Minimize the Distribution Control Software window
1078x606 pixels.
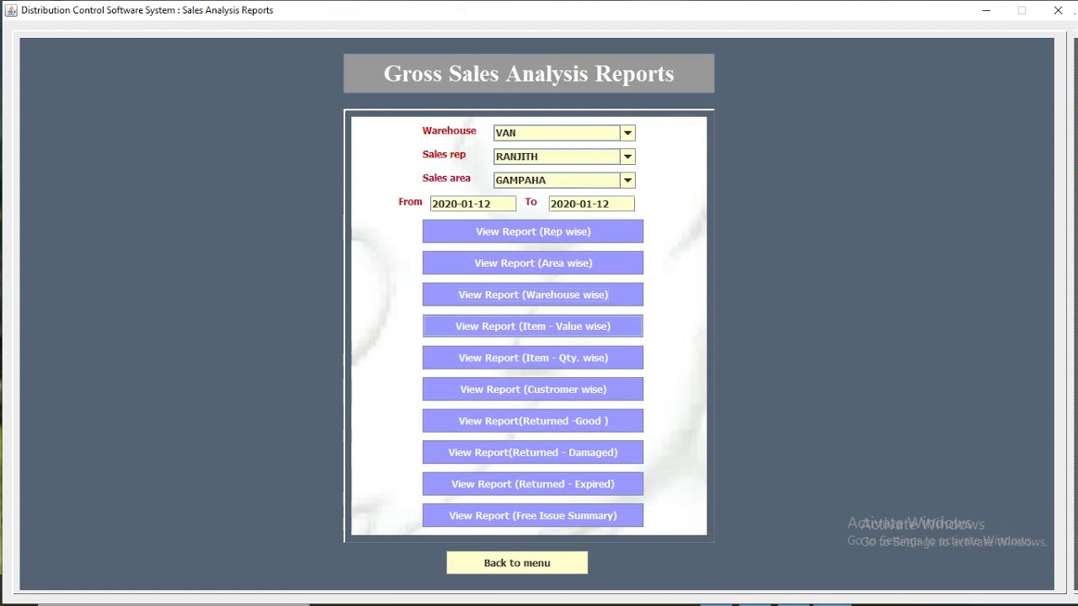[986, 10]
